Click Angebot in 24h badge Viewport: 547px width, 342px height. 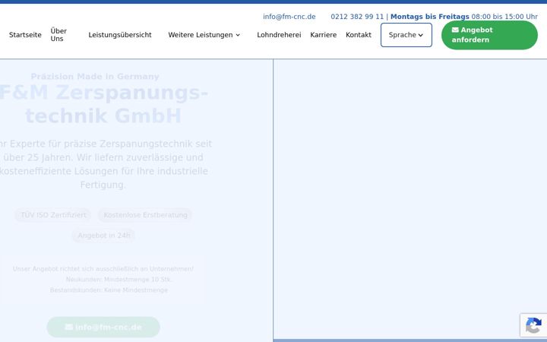click(x=103, y=236)
